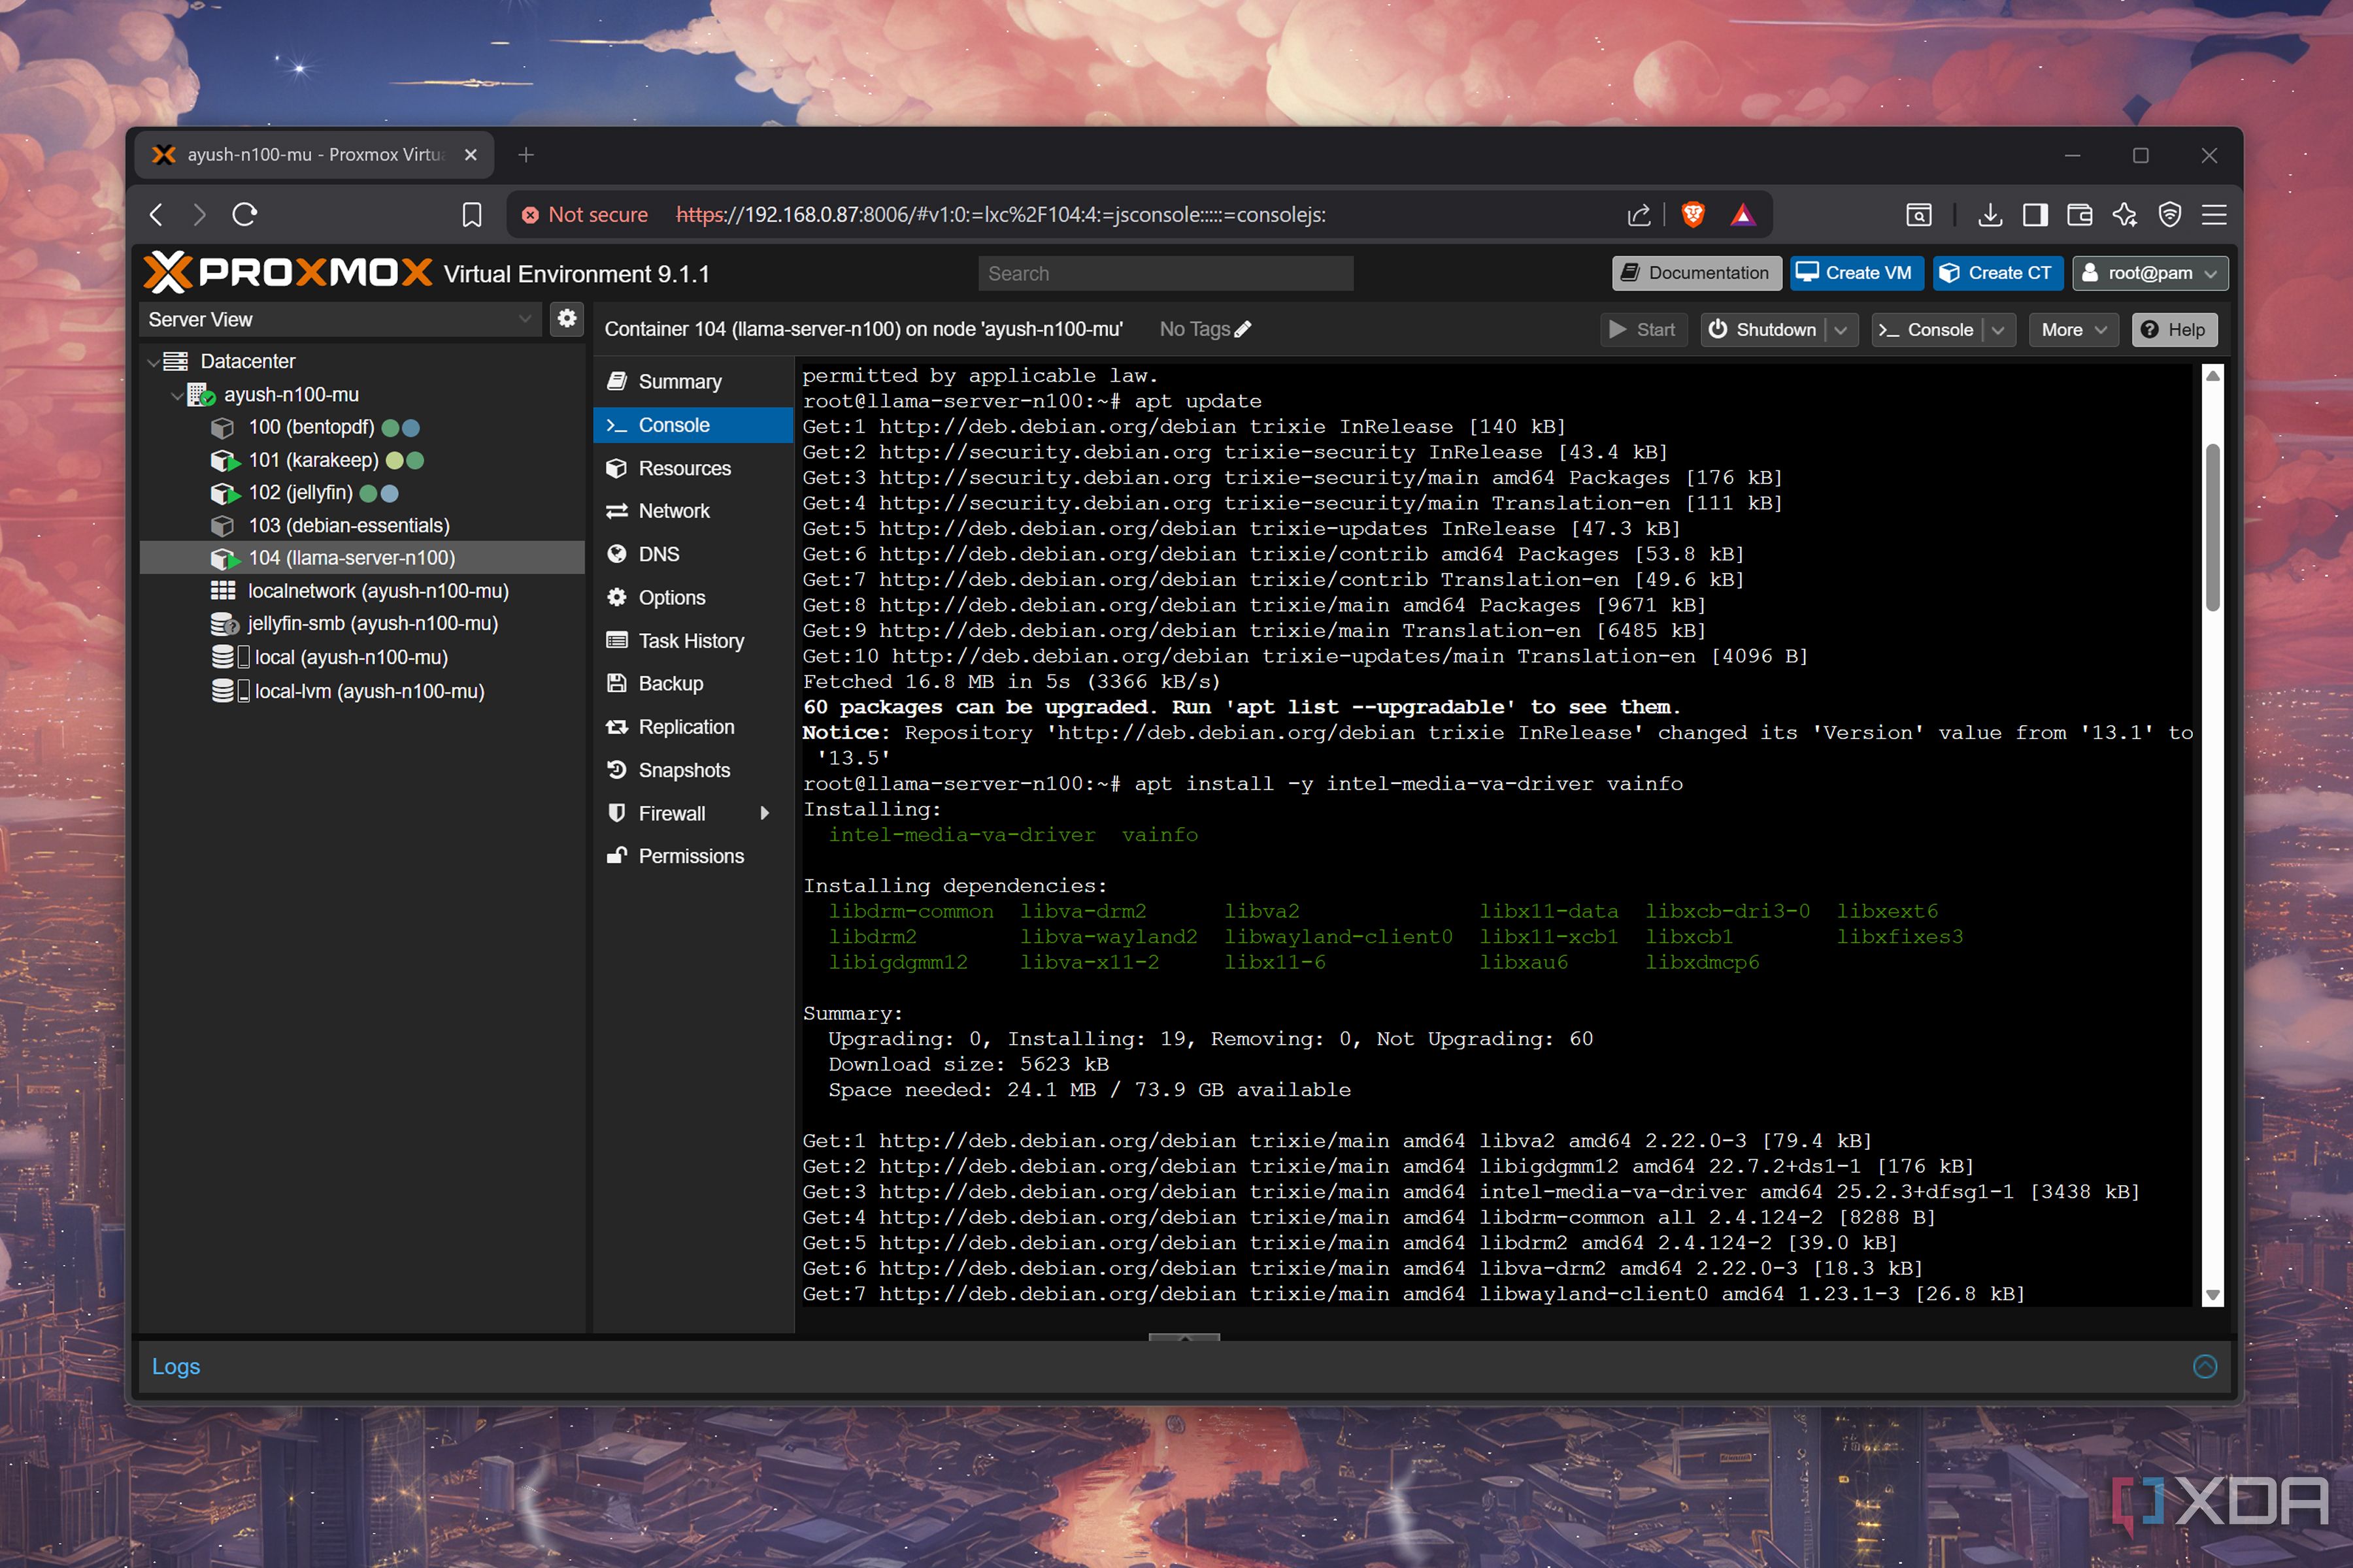Bookmark this page icon

coord(472,214)
